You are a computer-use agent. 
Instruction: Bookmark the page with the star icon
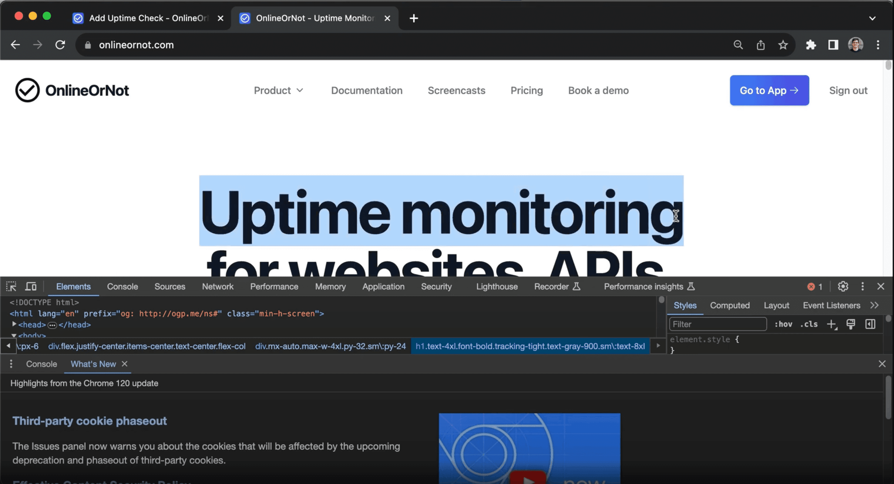pyautogui.click(x=783, y=45)
